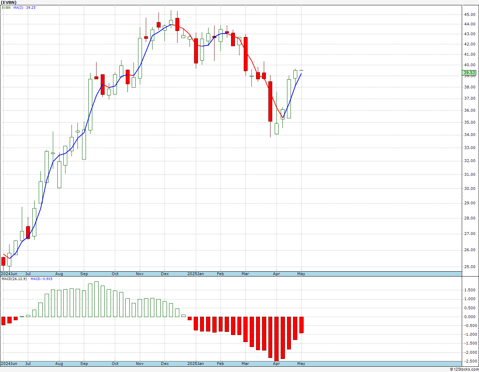Click the 30.00 price axis label
Image resolution: width=479 pixels, height=372 pixels.
pyautogui.click(x=469, y=188)
